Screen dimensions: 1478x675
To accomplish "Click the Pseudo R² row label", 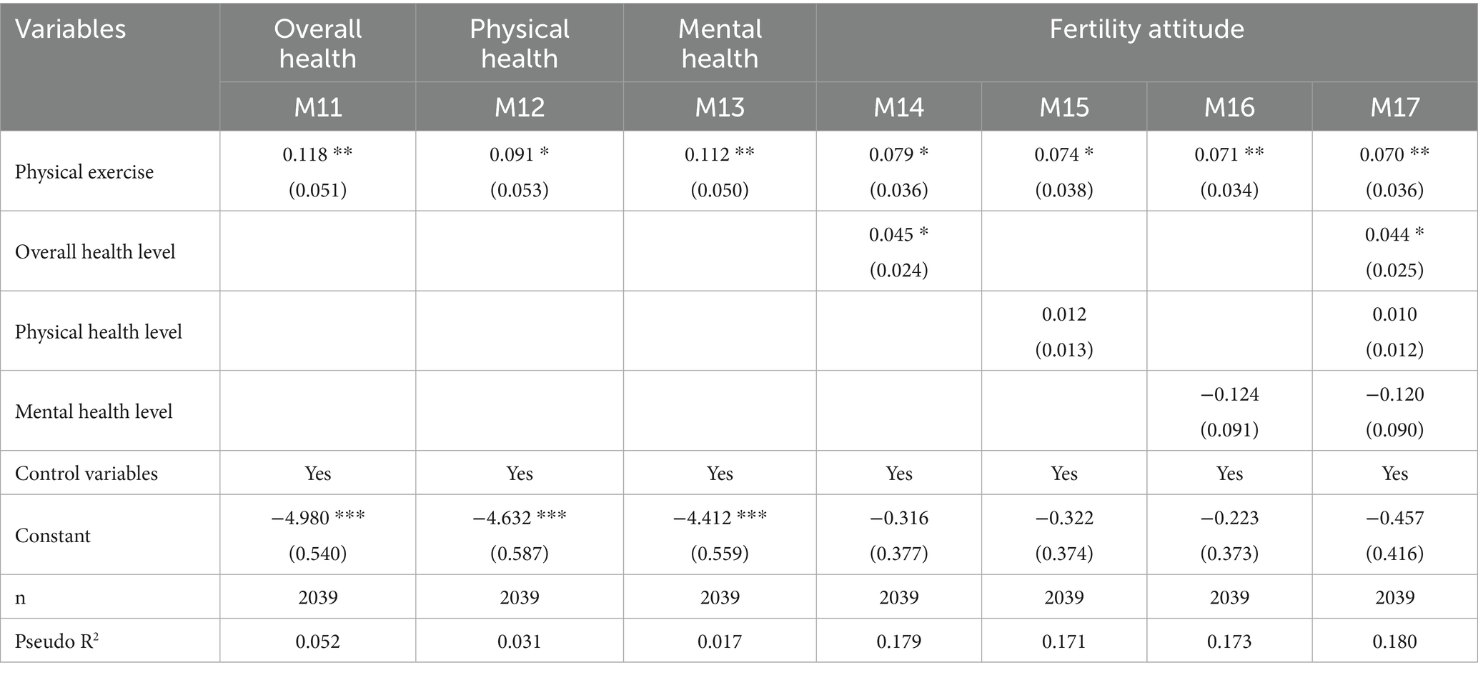I will pos(56,641).
